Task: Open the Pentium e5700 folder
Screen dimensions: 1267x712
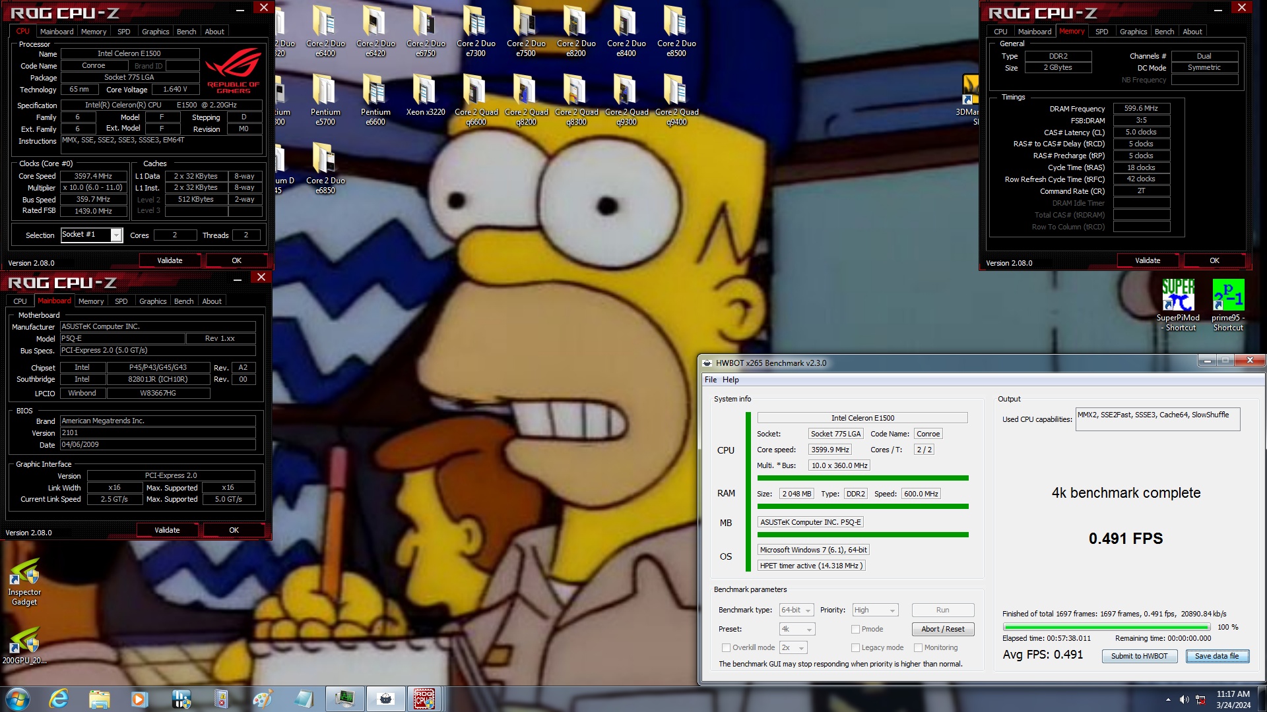Action: 325,100
